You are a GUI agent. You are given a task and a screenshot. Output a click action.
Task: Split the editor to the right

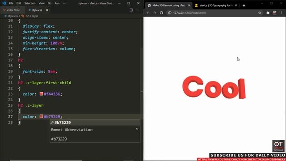click(x=131, y=10)
